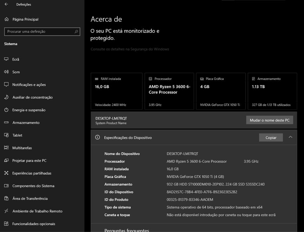The image size is (304, 232).
Task: Click the Auxiliar de concentração moon icon
Action: [6, 97]
